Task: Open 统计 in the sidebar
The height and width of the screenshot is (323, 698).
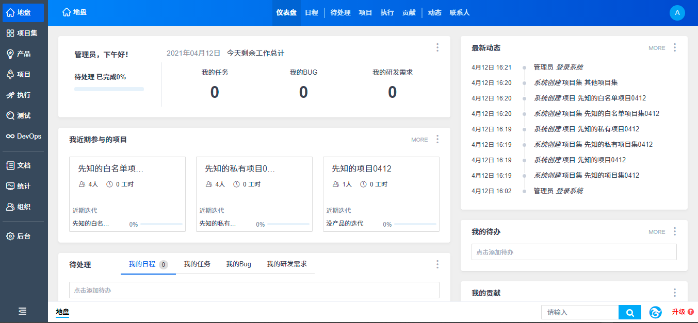Action: [24, 186]
